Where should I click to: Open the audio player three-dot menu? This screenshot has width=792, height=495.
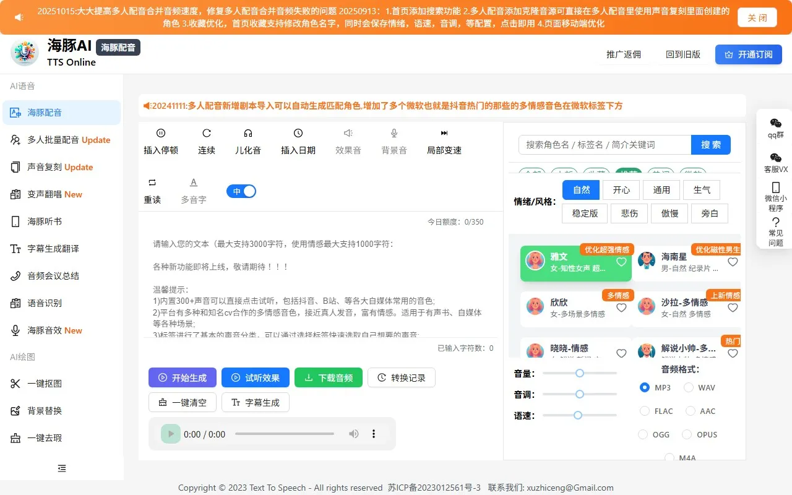[374, 434]
